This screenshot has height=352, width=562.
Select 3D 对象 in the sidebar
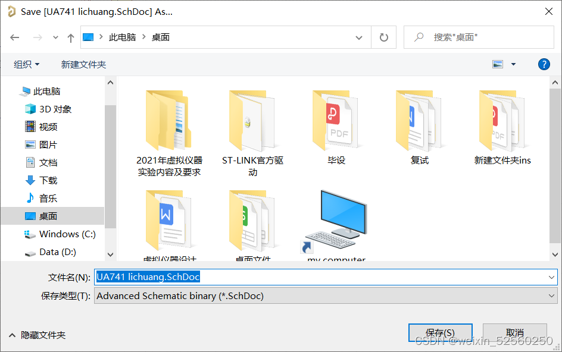(48, 109)
